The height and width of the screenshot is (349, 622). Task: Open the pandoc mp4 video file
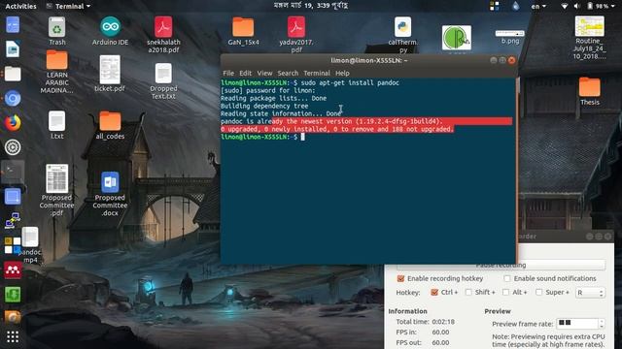(30, 245)
